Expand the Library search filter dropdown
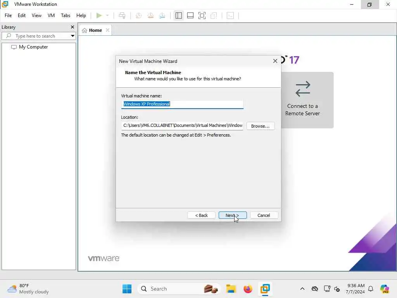Screen dimensions: 397x298 coord(72,36)
